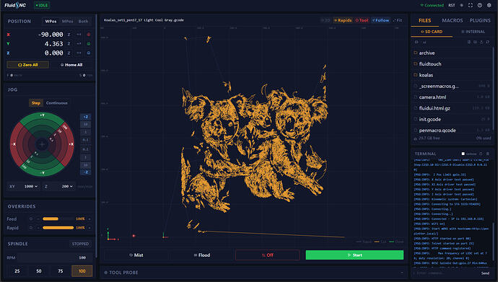Viewport: 498px width, 282px height.
Task: Zero the X axis with its Z button
Action: click(x=69, y=35)
